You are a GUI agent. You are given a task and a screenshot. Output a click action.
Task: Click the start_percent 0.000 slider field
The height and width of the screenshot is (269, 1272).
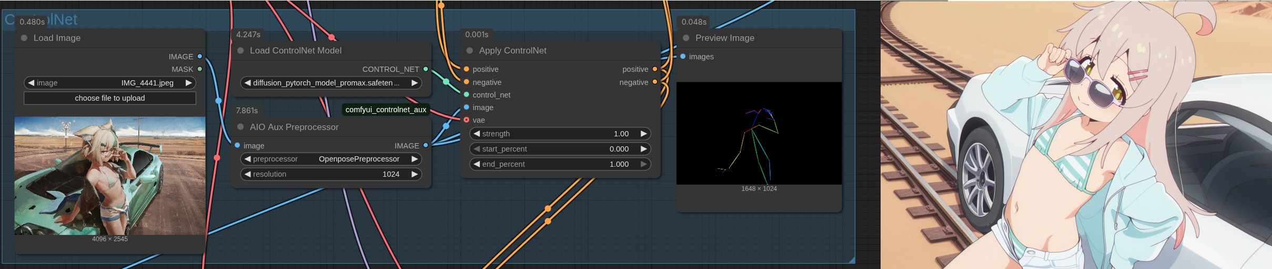pyautogui.click(x=560, y=149)
